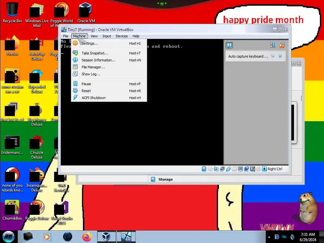
Task: Select File Manager menu entry
Action: click(x=109, y=67)
